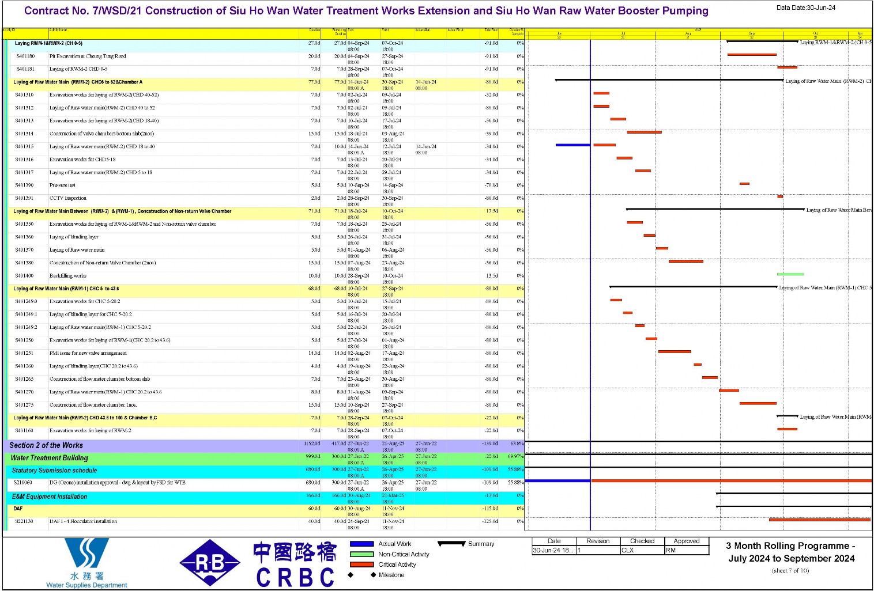Click the red Critical Activity legend swatch
The image size is (874, 591).
pos(362,565)
